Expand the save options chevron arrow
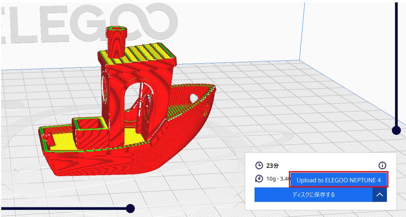This screenshot has width=406, height=217. click(x=380, y=195)
